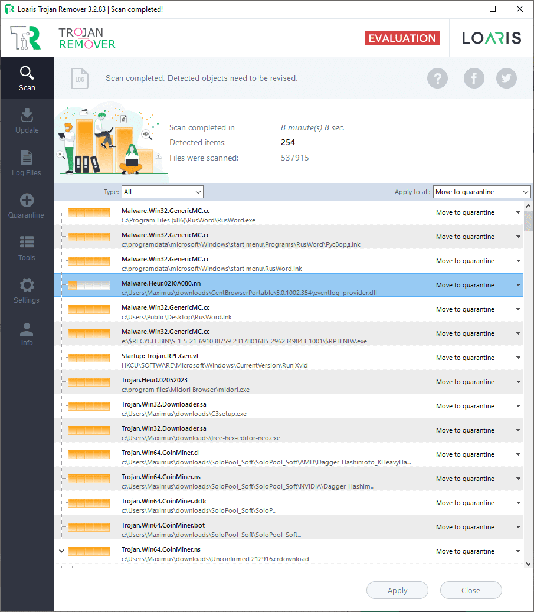Image resolution: width=534 pixels, height=612 pixels.
Task: Select the Trojan.Heur!.02052023 row
Action: coord(289,382)
